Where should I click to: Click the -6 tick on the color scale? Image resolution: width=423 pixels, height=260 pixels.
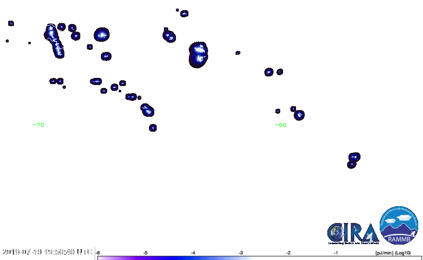pyautogui.click(x=98, y=252)
